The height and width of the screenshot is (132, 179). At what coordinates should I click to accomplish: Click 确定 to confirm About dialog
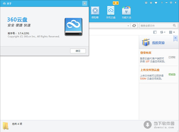coord(78,51)
